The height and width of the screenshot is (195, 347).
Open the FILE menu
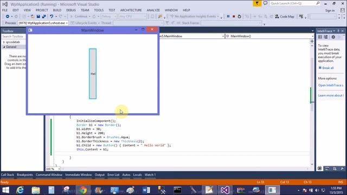point(5,10)
